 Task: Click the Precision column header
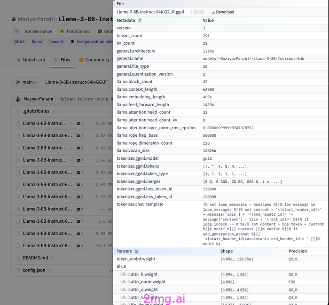(x=298, y=251)
